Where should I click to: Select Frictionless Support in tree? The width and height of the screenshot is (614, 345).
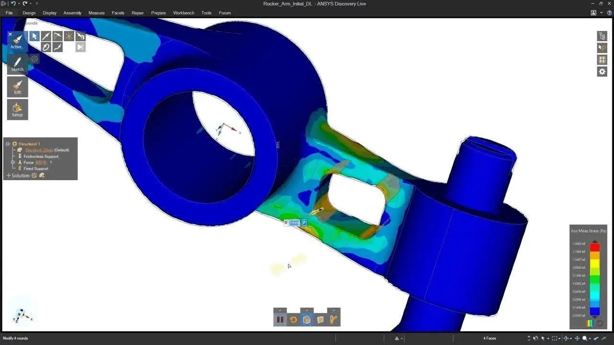tap(41, 156)
